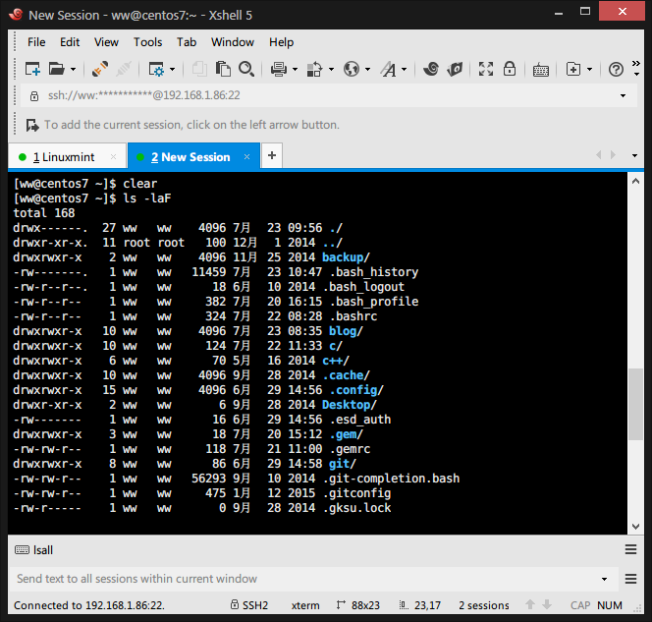Viewport: 652px width, 622px height.
Task: Expand the Encoding globe dropdown arrow
Action: [367, 69]
